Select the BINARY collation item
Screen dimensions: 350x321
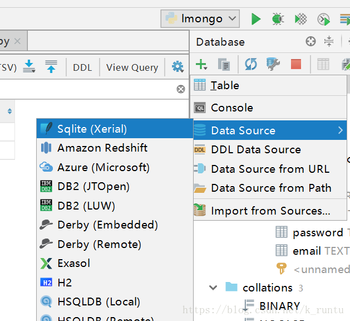[280, 306]
